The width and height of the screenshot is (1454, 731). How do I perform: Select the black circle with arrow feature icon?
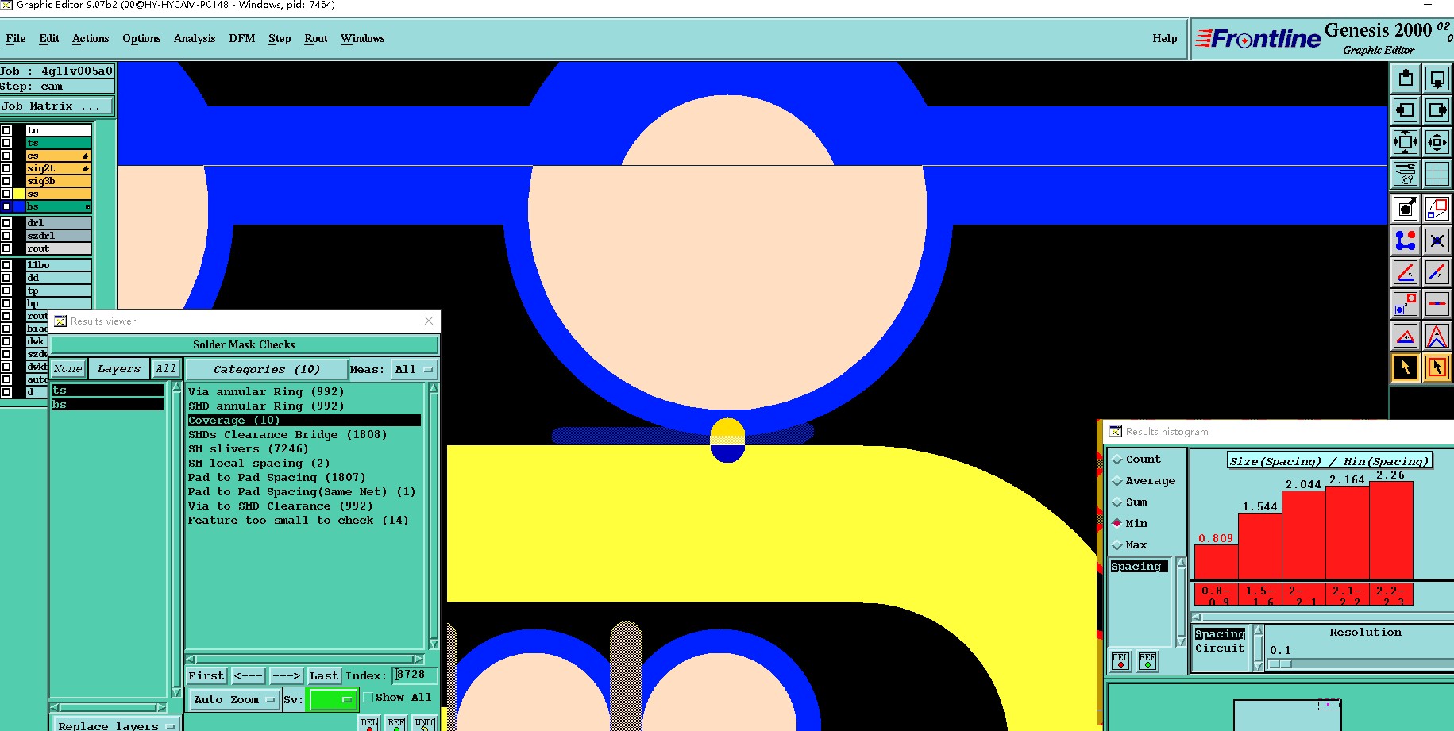click(1406, 208)
